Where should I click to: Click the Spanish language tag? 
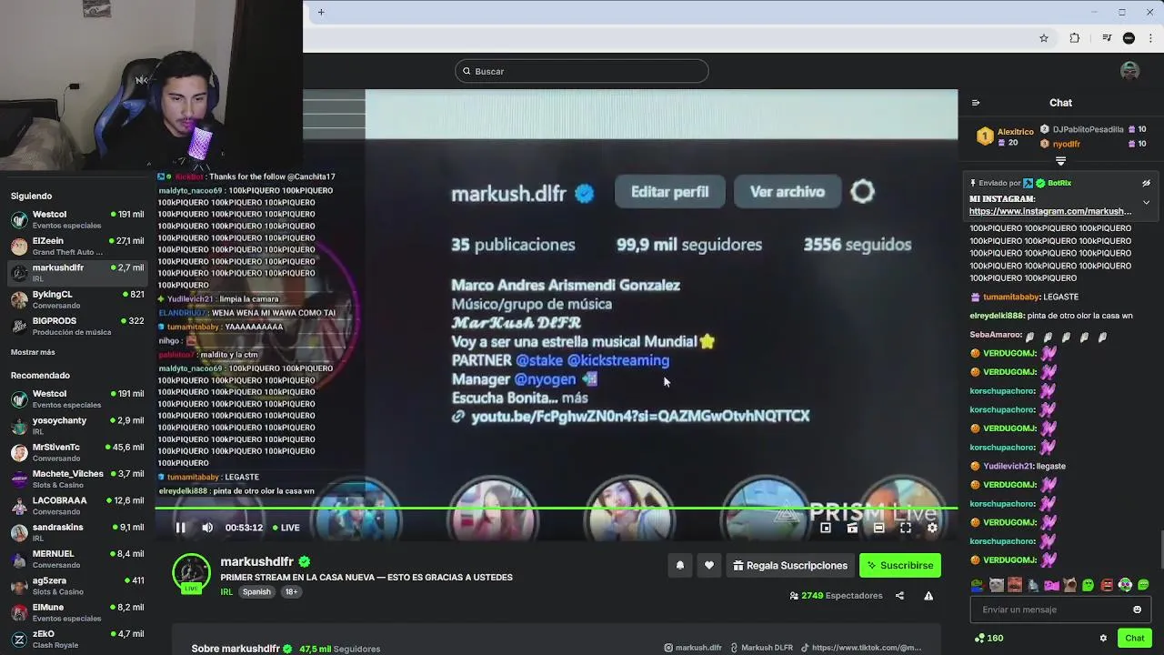256,591
